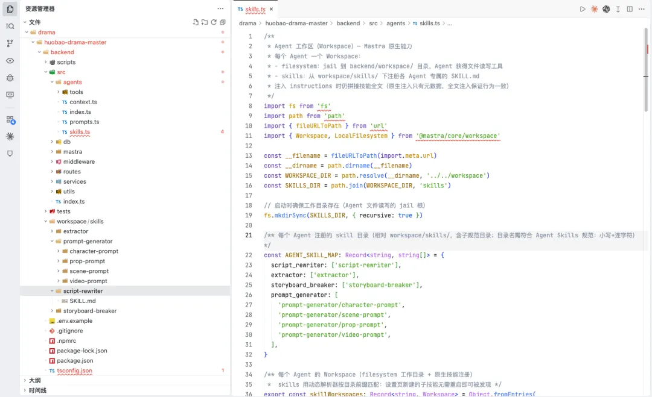Collapse the src folder

[46, 72]
